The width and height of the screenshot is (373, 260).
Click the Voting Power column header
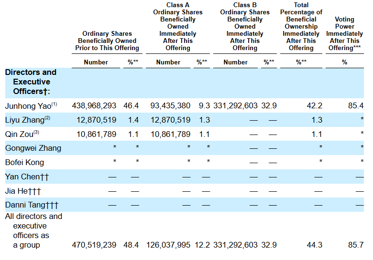(344, 33)
